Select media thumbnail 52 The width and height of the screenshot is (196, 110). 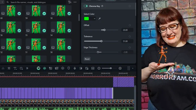11,45
